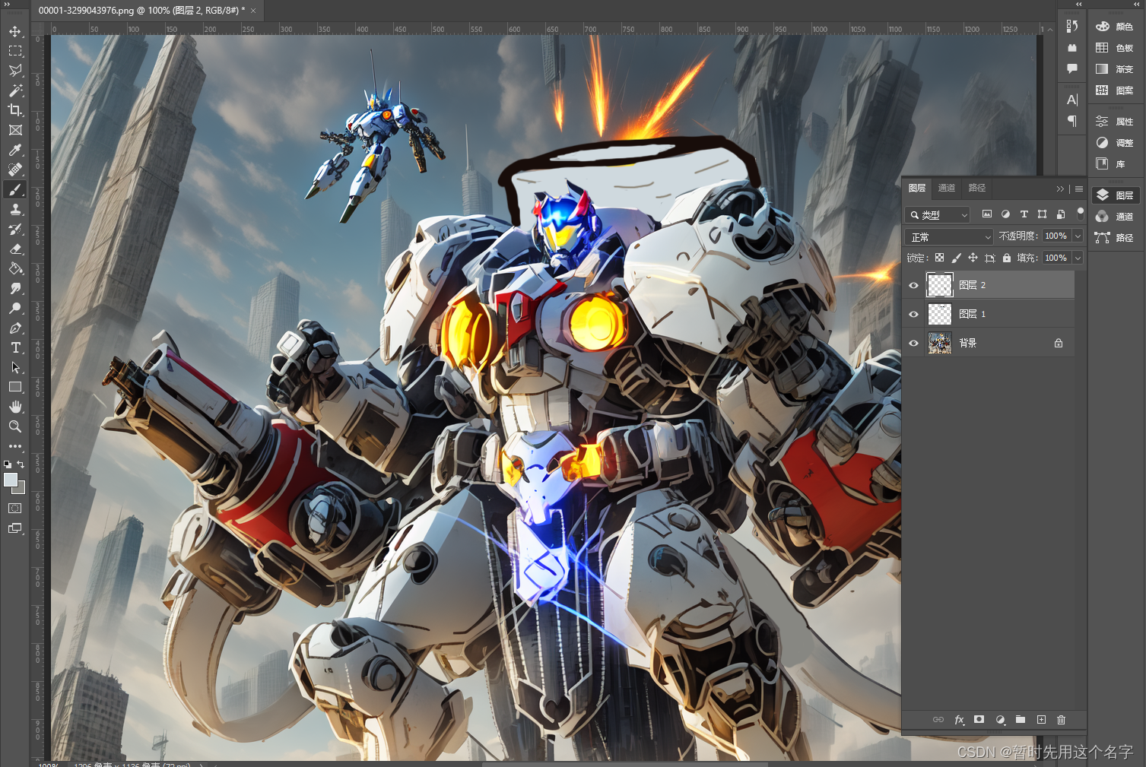Select the Smudge tool
The width and height of the screenshot is (1146, 767).
15,288
